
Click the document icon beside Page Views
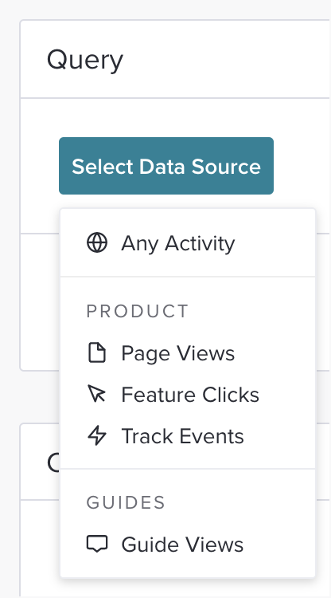click(x=97, y=352)
